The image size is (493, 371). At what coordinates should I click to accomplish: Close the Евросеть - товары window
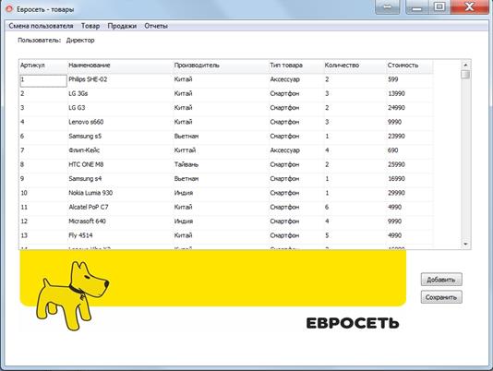469,6
